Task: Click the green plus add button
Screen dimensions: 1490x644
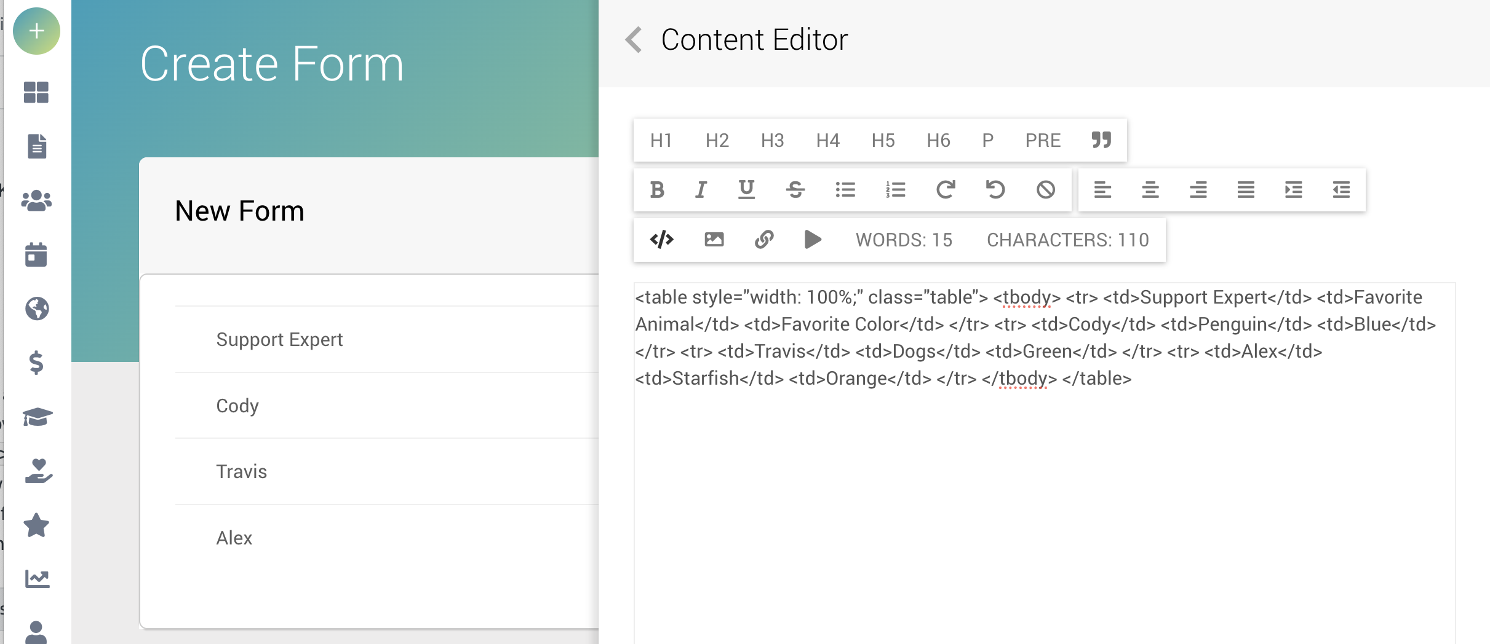Action: (36, 31)
